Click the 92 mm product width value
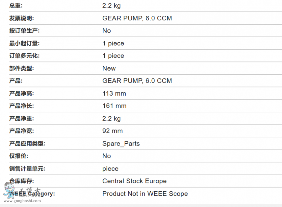Image resolution: width=282 pixels, height=207 pixels. pyautogui.click(x=112, y=131)
